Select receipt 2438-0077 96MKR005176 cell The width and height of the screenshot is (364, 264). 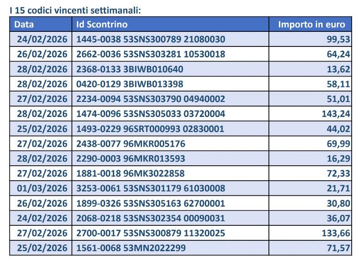pos(131,144)
